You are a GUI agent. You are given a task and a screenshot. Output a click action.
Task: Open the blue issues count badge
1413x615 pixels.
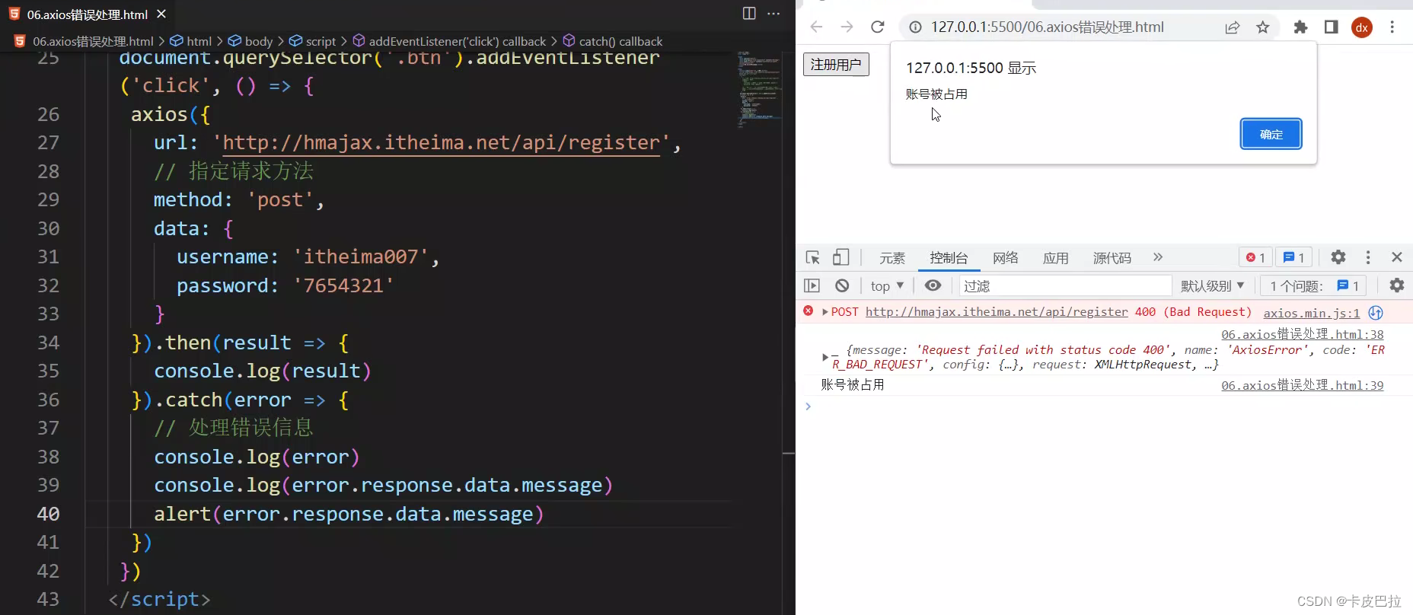click(1294, 257)
